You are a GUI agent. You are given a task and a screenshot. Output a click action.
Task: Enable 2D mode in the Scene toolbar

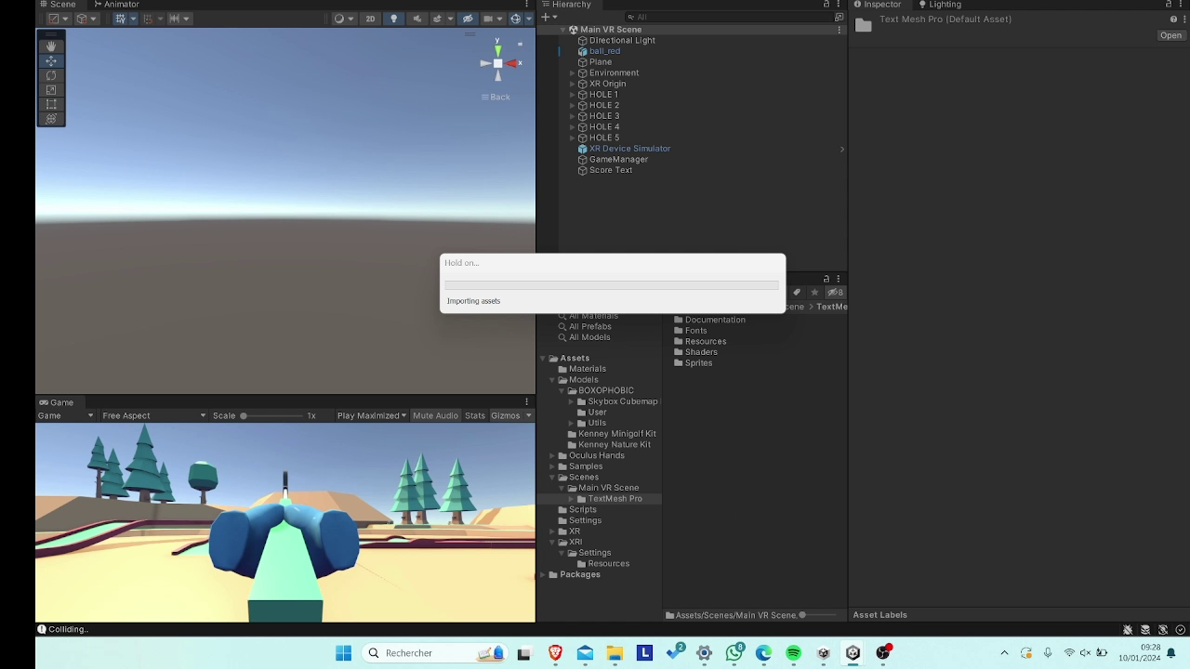click(372, 18)
